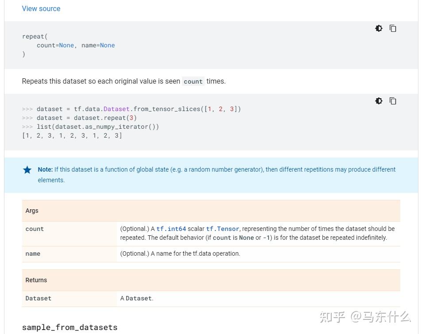Click the sample_from_datasets heading

70,327
